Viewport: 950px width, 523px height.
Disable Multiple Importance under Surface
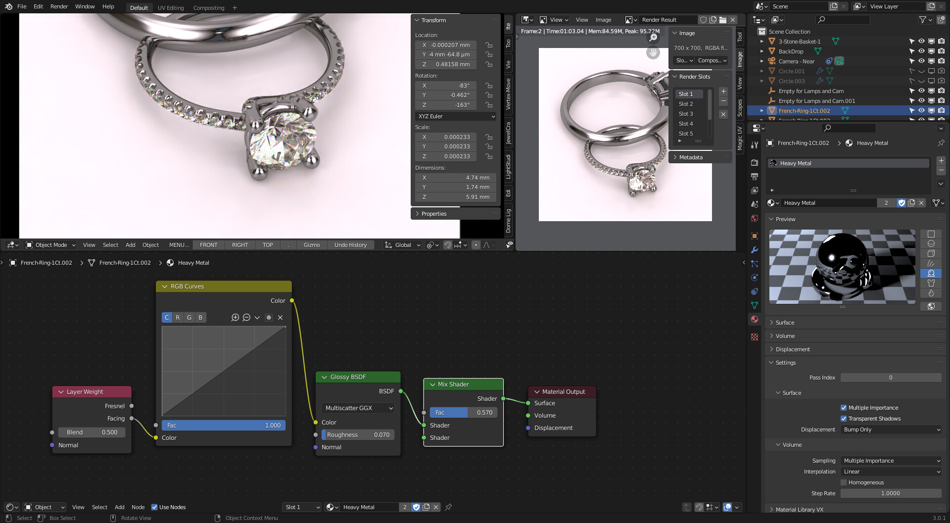tap(844, 407)
